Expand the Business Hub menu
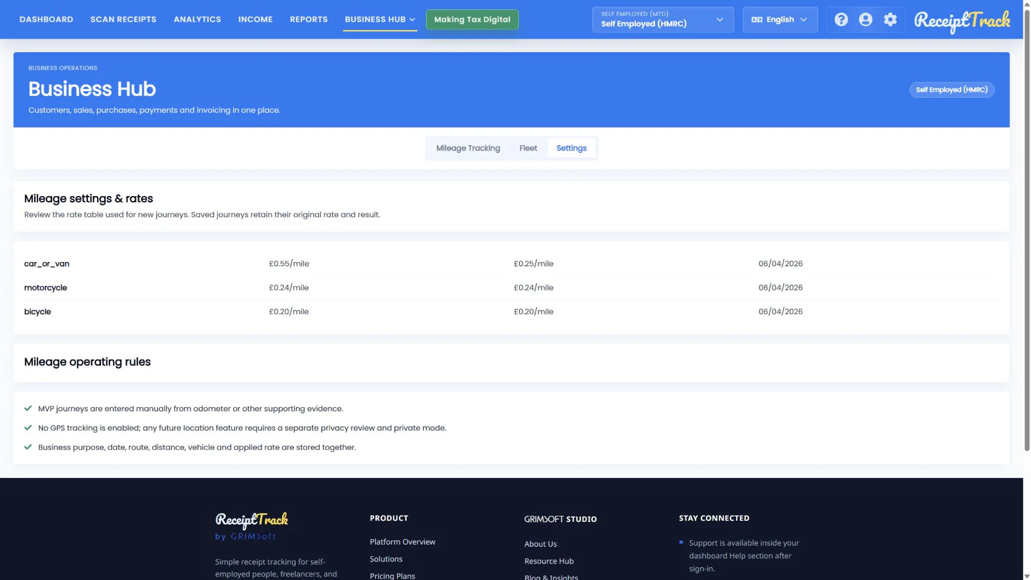The height and width of the screenshot is (580, 1031). 380,19
